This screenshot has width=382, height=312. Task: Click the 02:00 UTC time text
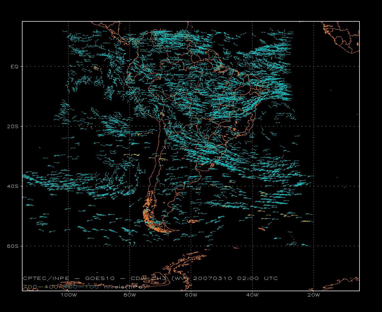tap(258, 278)
